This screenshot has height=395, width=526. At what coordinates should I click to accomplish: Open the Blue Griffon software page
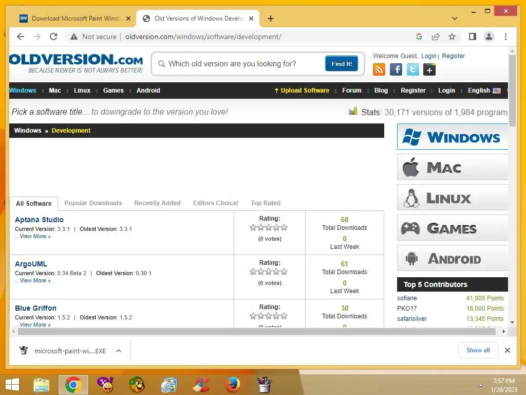[35, 308]
